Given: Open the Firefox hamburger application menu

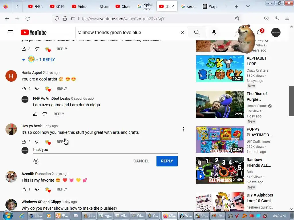Looking at the screenshot, I should (287, 18).
